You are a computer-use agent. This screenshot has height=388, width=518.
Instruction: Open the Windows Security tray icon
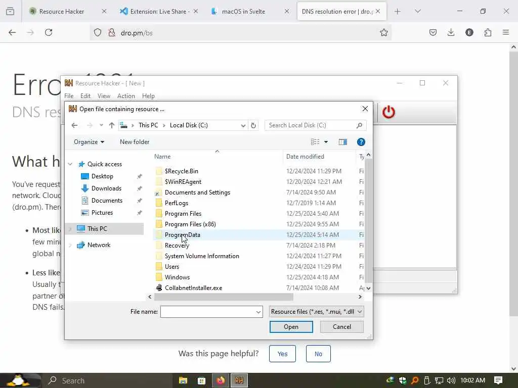pyautogui.click(x=402, y=380)
